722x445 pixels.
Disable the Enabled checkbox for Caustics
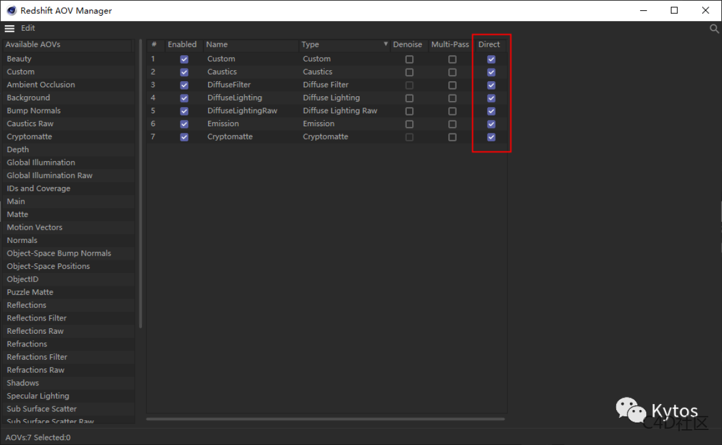click(184, 72)
